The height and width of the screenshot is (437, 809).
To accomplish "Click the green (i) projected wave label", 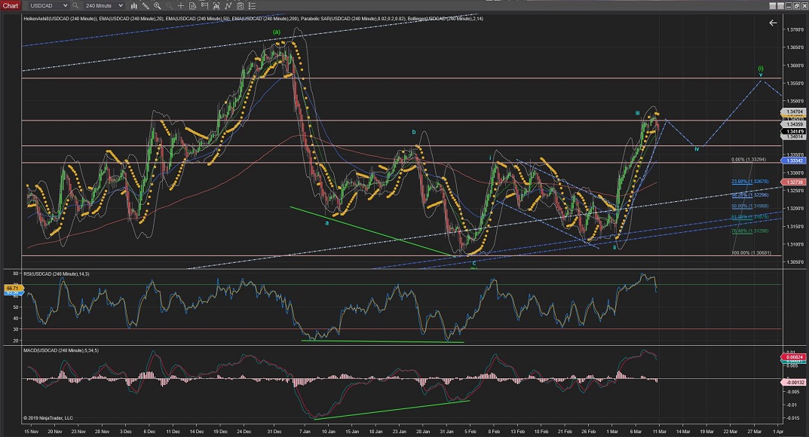I will pyautogui.click(x=761, y=68).
